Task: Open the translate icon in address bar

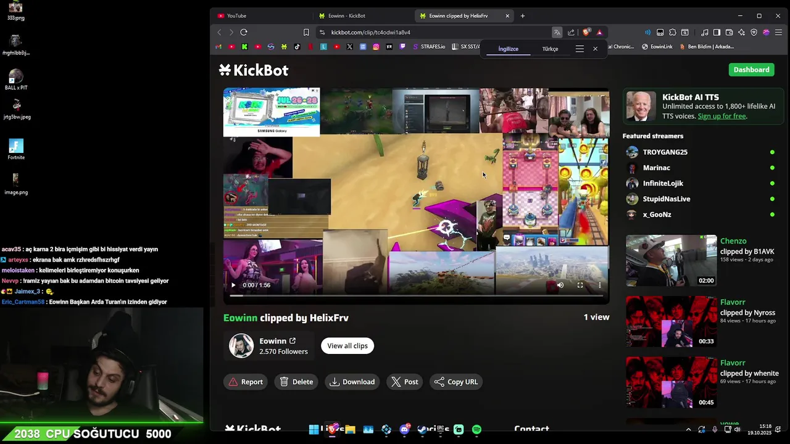Action: [x=557, y=32]
